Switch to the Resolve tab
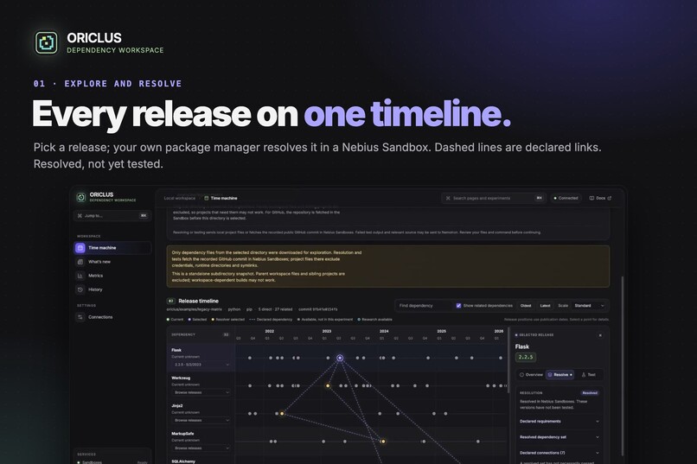697x464 pixels. 560,375
